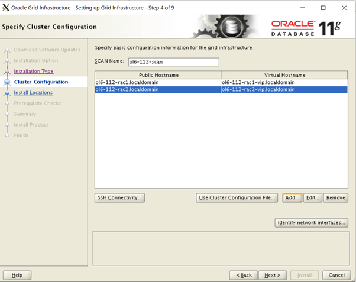Click the Install Locations step bullet icon
The image size is (356, 282).
(7, 93)
